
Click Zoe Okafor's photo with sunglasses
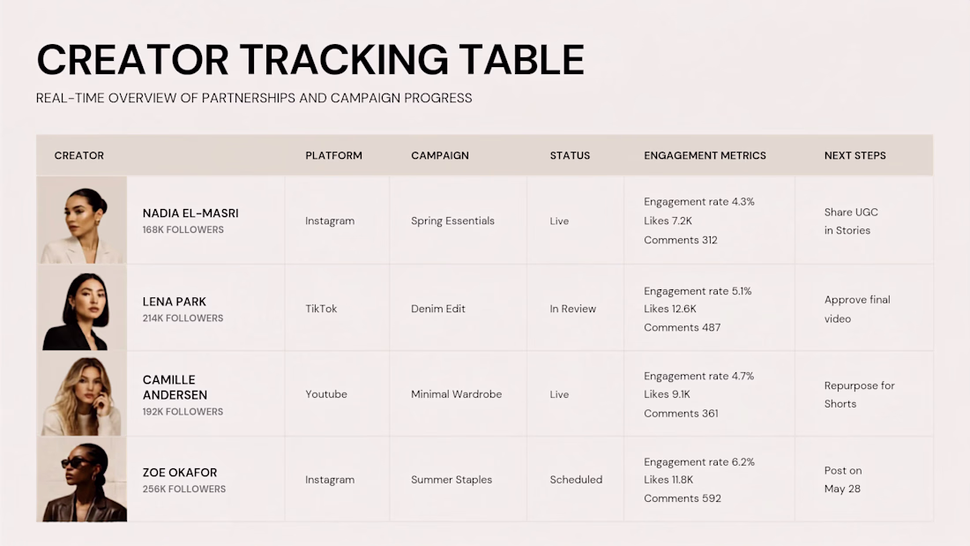[82, 479]
